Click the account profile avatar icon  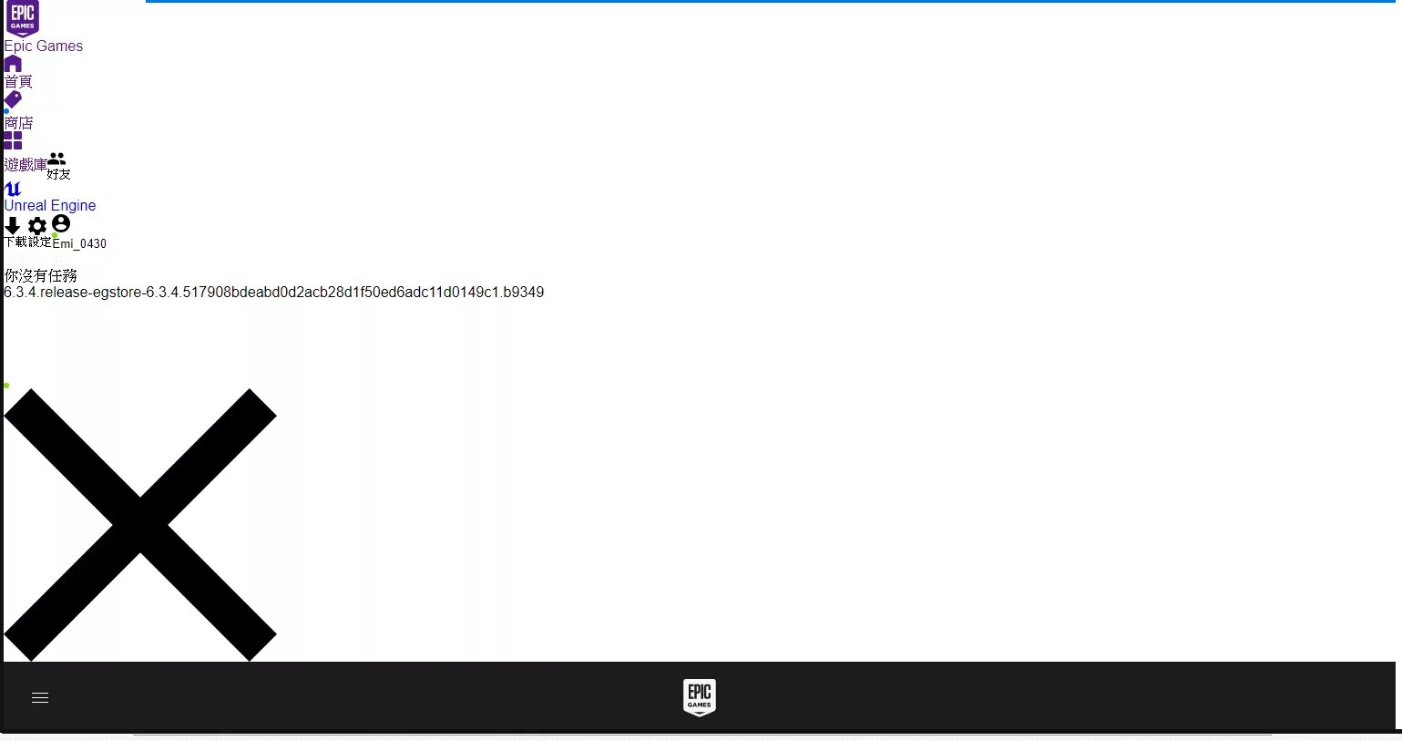pos(61,224)
